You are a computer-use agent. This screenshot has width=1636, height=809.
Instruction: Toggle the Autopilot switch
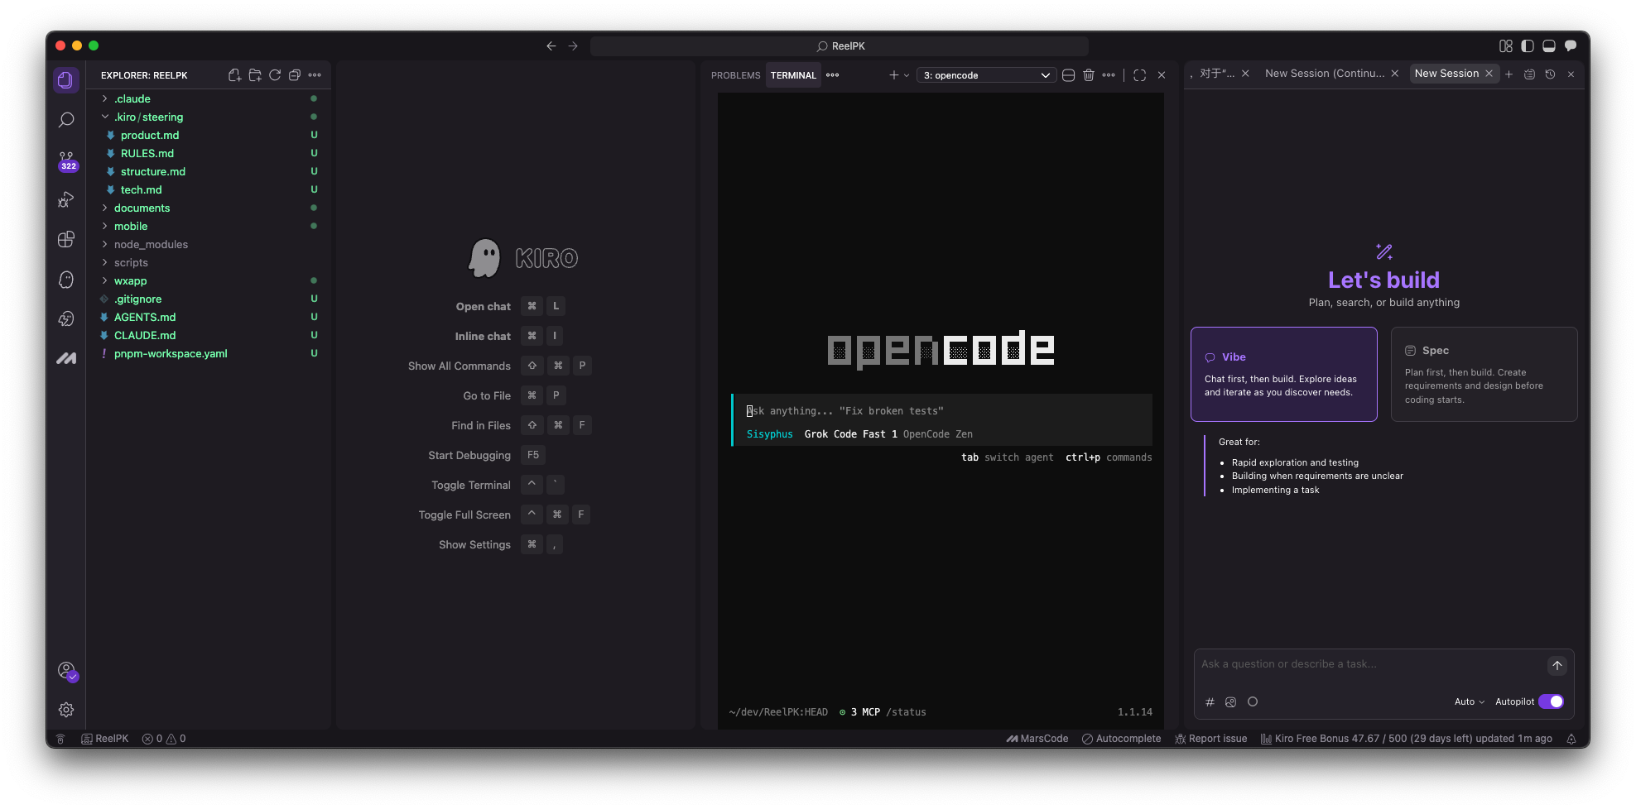tap(1551, 701)
